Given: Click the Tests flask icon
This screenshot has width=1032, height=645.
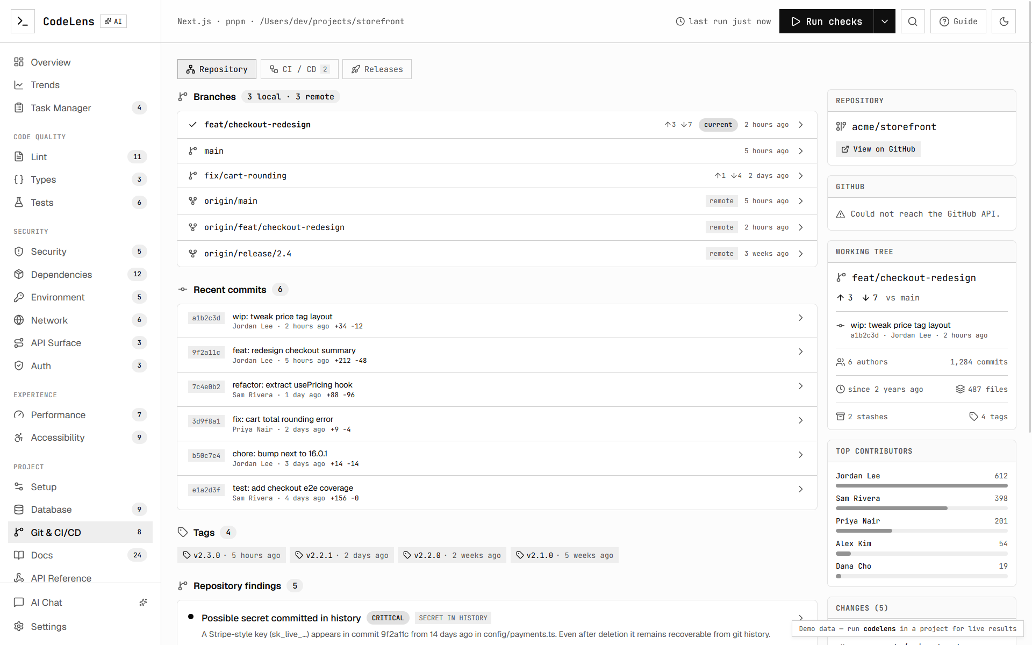Looking at the screenshot, I should [x=19, y=202].
